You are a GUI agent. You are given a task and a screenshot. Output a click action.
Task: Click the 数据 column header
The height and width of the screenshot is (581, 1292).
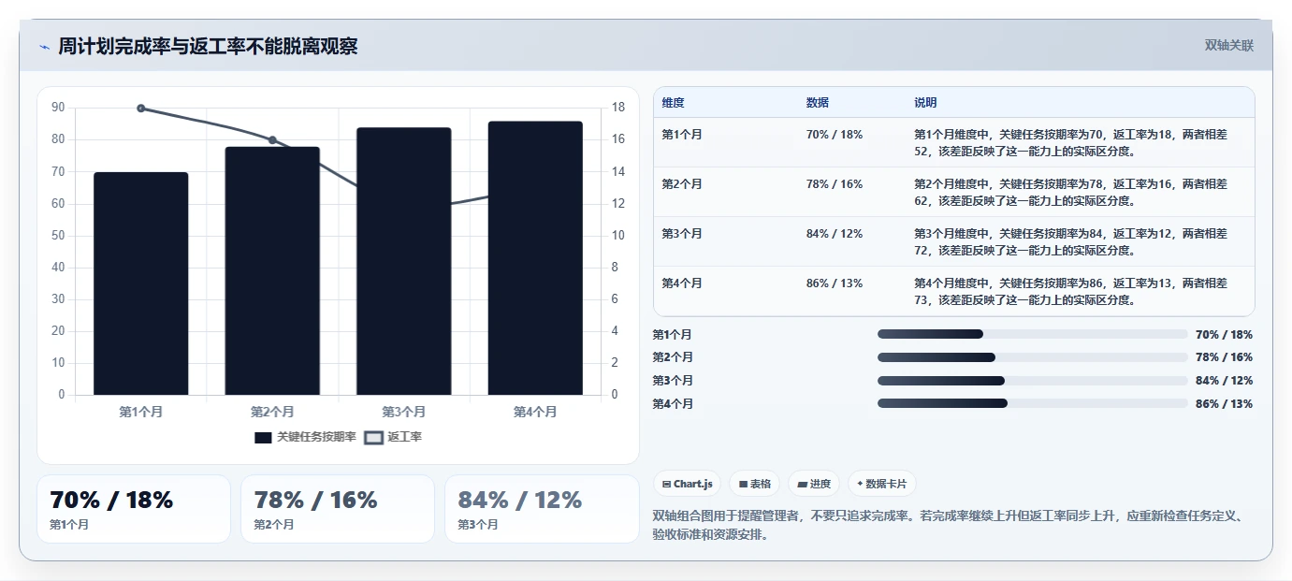[x=817, y=103]
